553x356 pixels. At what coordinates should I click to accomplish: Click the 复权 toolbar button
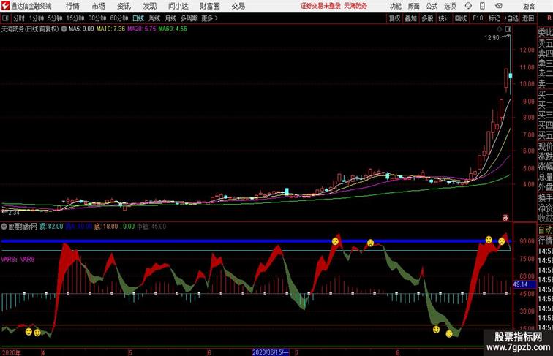(394, 18)
